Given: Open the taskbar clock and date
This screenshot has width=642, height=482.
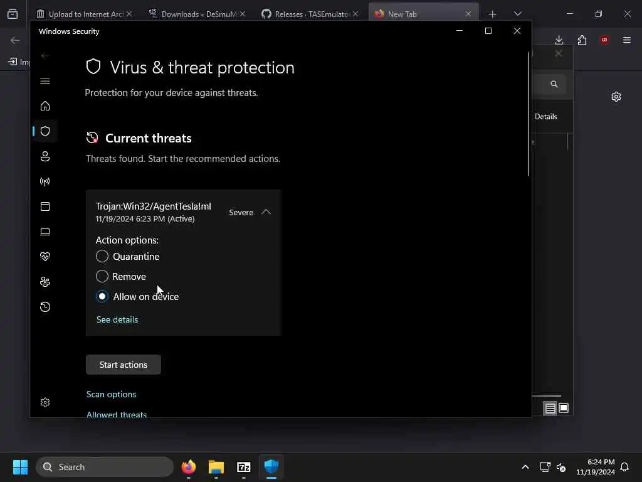Looking at the screenshot, I should point(596,467).
